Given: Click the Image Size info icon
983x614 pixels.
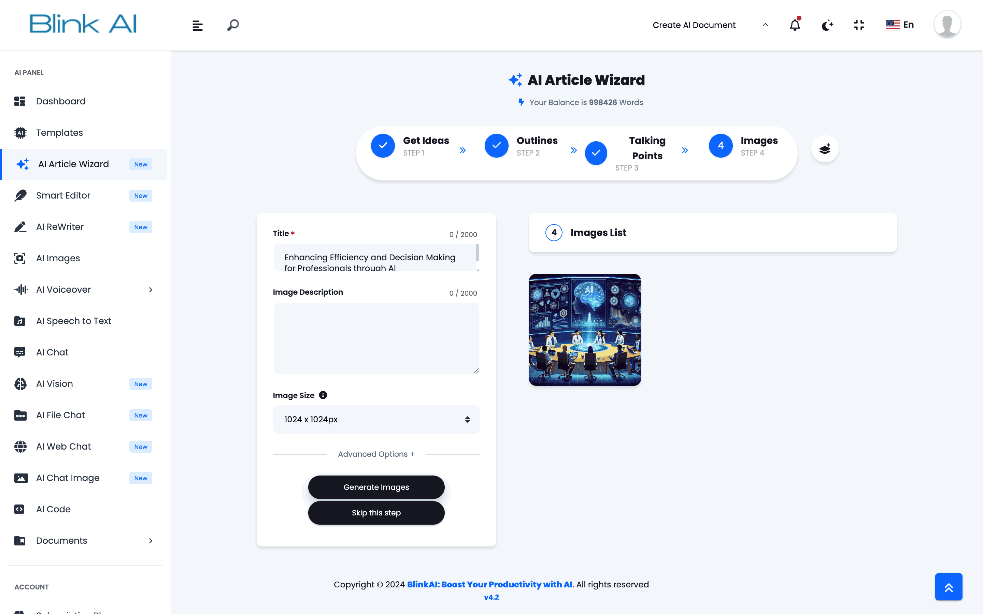Looking at the screenshot, I should coord(323,395).
